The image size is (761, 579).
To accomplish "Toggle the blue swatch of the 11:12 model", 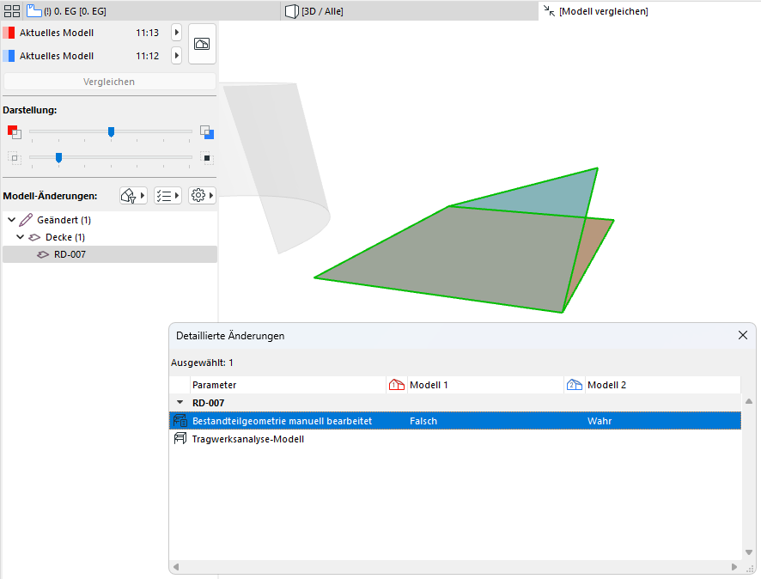I will tap(10, 56).
